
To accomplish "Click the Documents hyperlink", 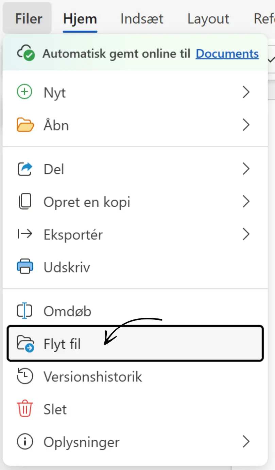I will 227,53.
